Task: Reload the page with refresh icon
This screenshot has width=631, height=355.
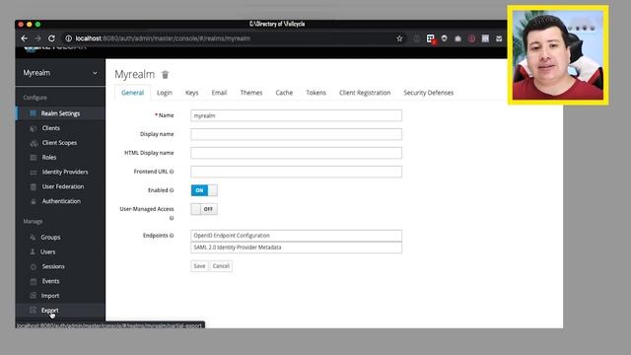Action: tap(51, 38)
